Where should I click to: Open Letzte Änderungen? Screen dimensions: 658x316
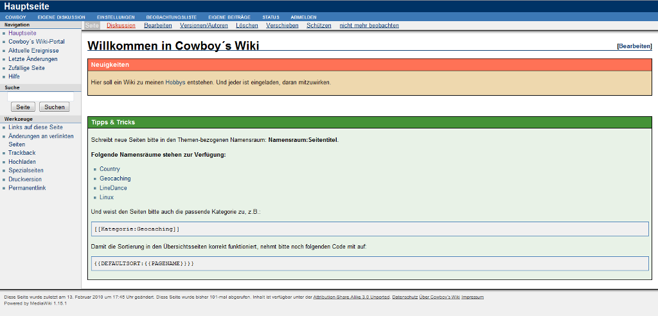point(33,59)
